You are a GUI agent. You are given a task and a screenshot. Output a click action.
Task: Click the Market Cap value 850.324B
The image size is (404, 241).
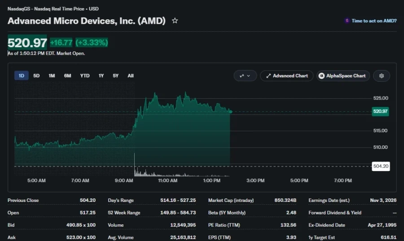(285, 200)
